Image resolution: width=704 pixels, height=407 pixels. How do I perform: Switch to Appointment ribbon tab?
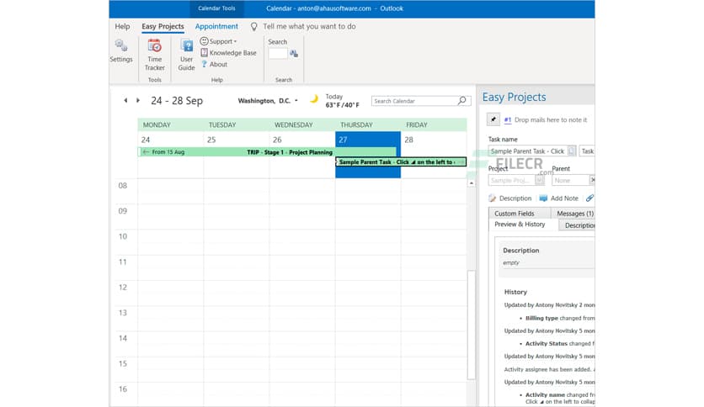[x=216, y=26]
